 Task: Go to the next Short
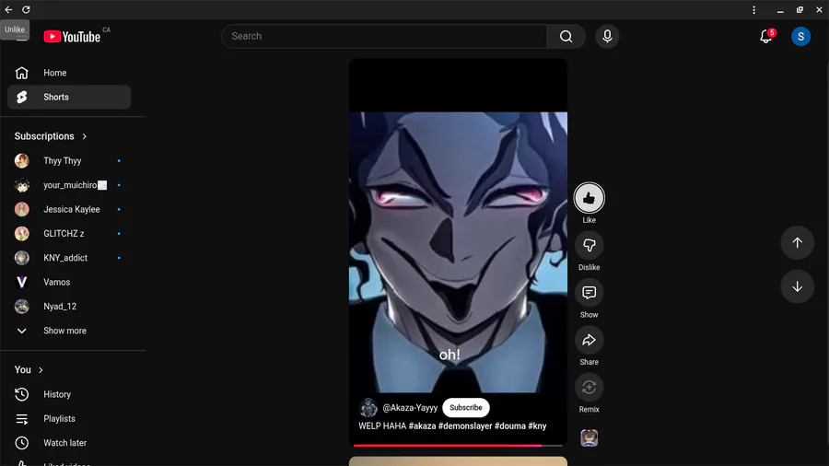(798, 287)
